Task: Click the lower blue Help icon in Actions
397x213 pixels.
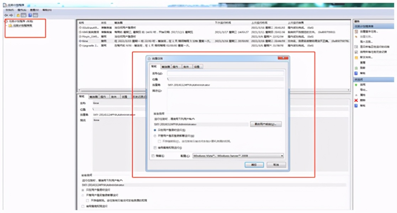Action: coord(356,106)
